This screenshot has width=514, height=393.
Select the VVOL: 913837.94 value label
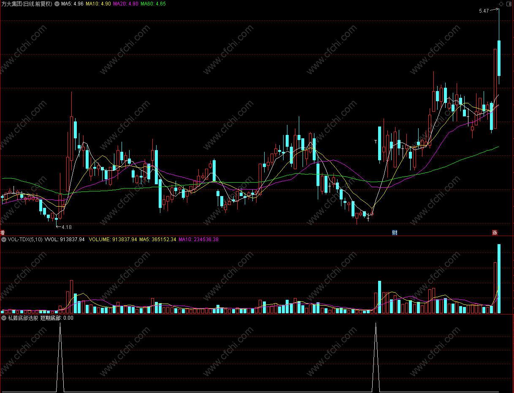pyautogui.click(x=65, y=240)
